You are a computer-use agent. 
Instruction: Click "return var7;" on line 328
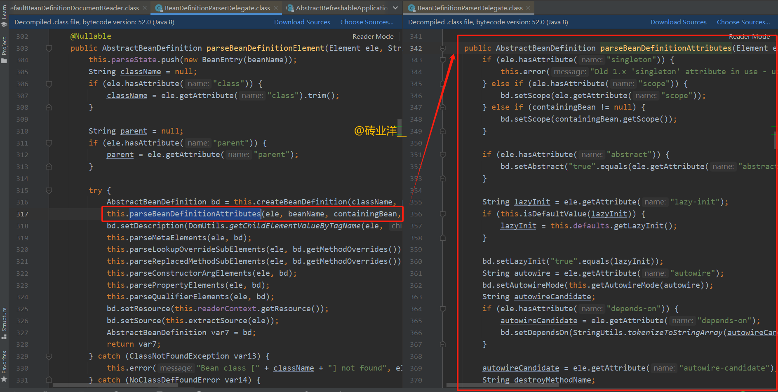coord(134,344)
